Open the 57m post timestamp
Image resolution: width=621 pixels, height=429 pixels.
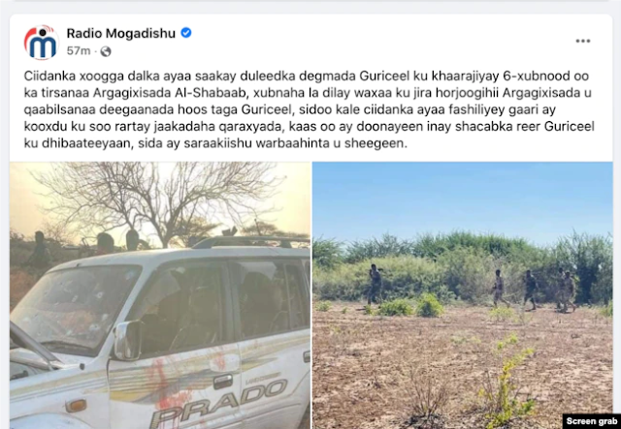[79, 51]
